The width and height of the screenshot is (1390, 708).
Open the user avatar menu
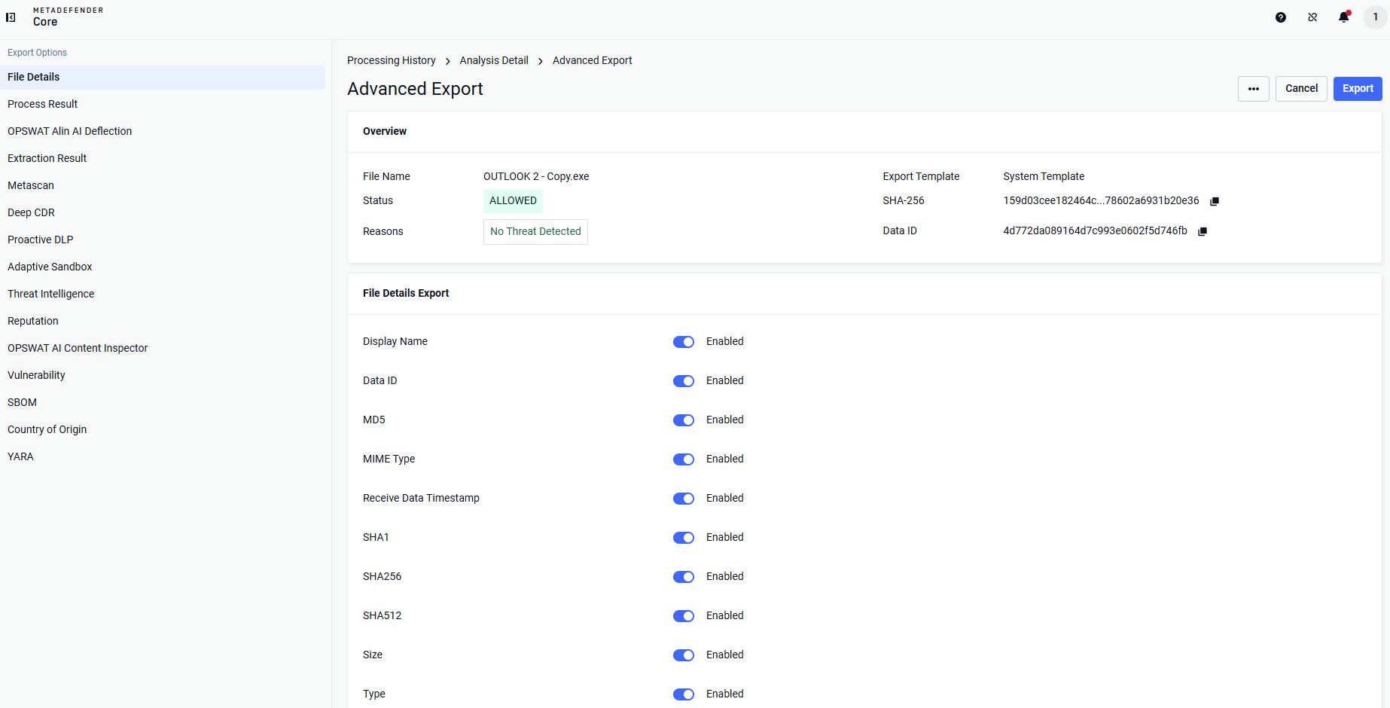pyautogui.click(x=1375, y=17)
